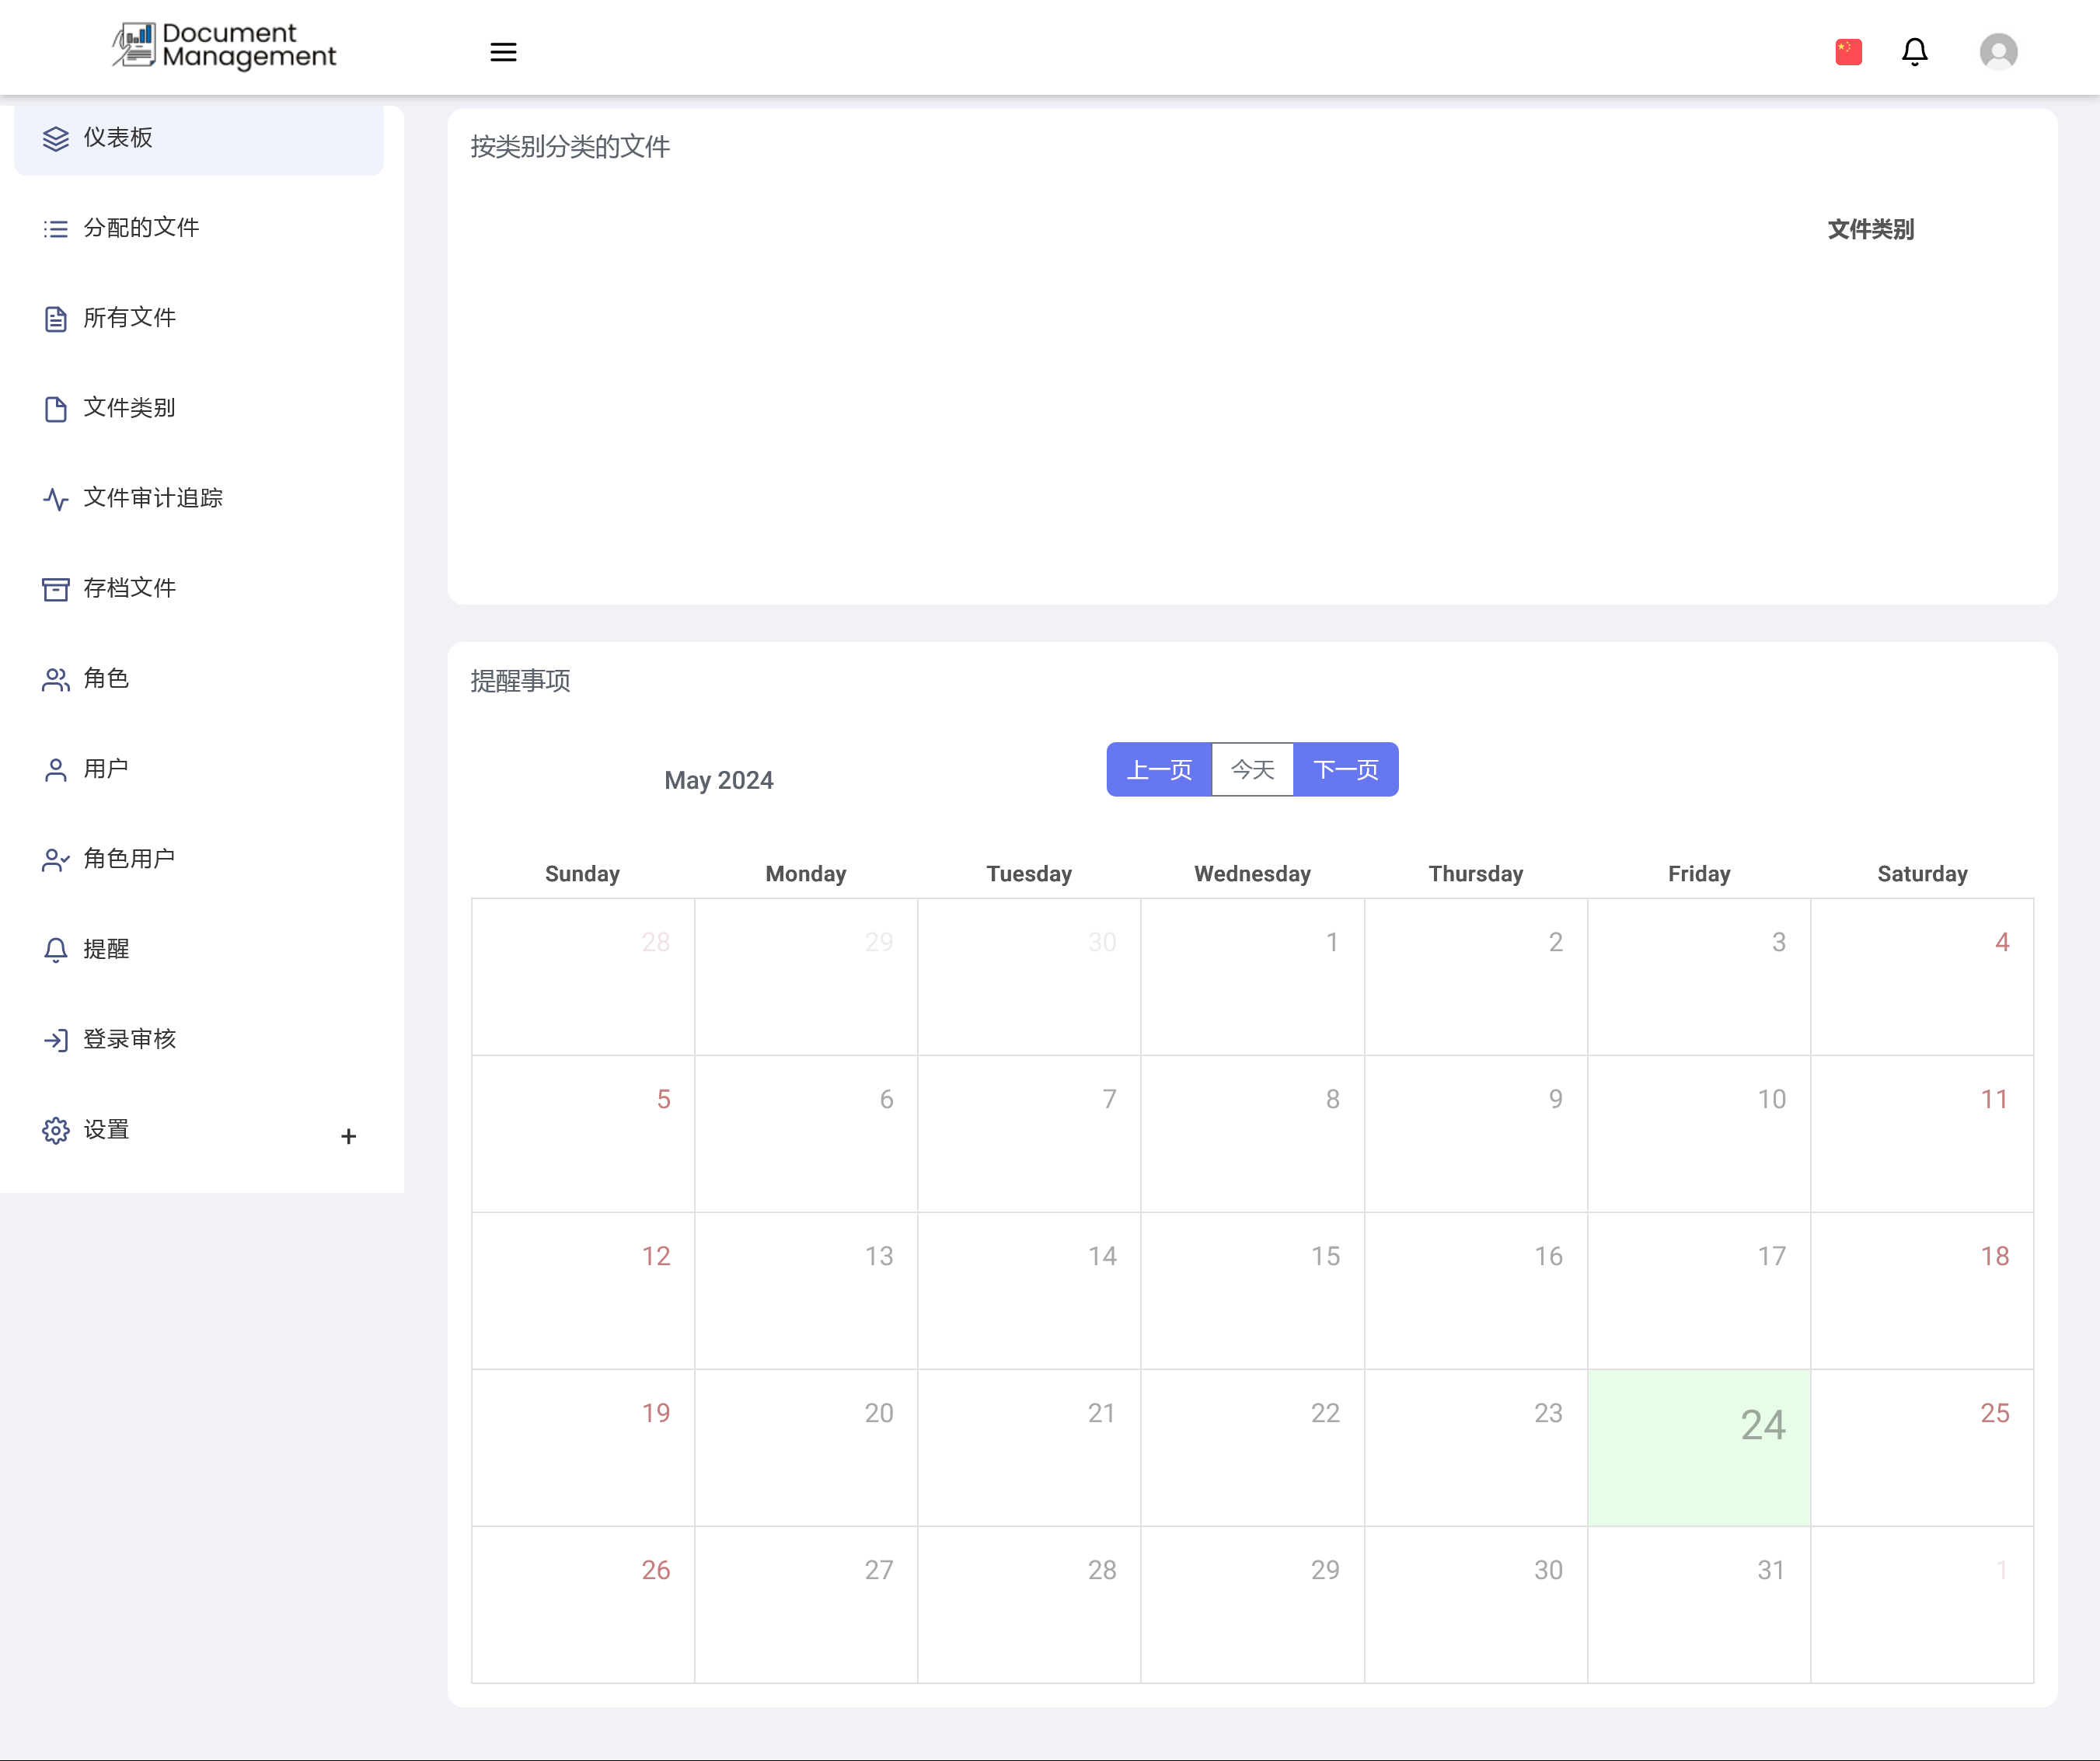Image resolution: width=2100 pixels, height=1761 pixels.
Task: Click the 仪表板 layers icon
Action: 56,139
